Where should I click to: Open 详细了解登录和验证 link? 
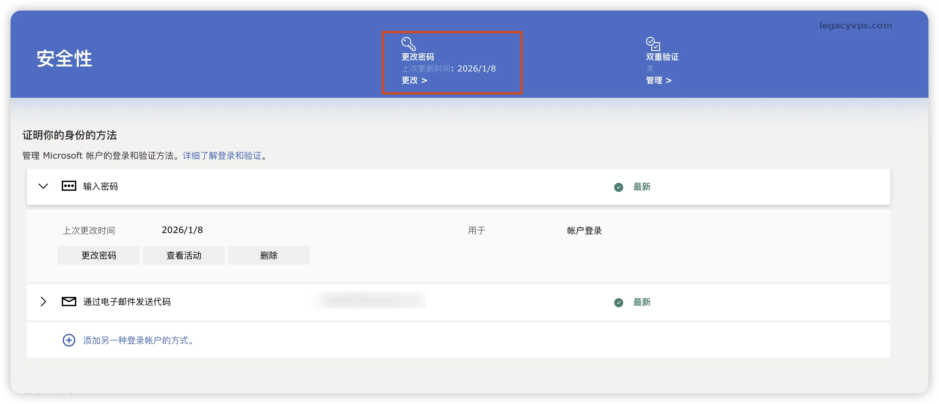pyautogui.click(x=222, y=156)
